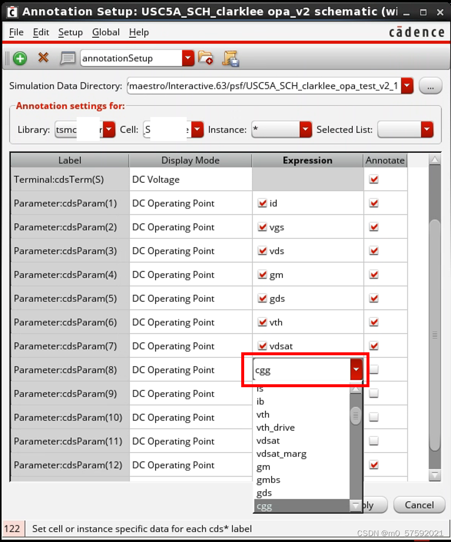This screenshot has height=542, width=451.
Task: Click the Simulation Data Directory path field
Action: [264, 86]
